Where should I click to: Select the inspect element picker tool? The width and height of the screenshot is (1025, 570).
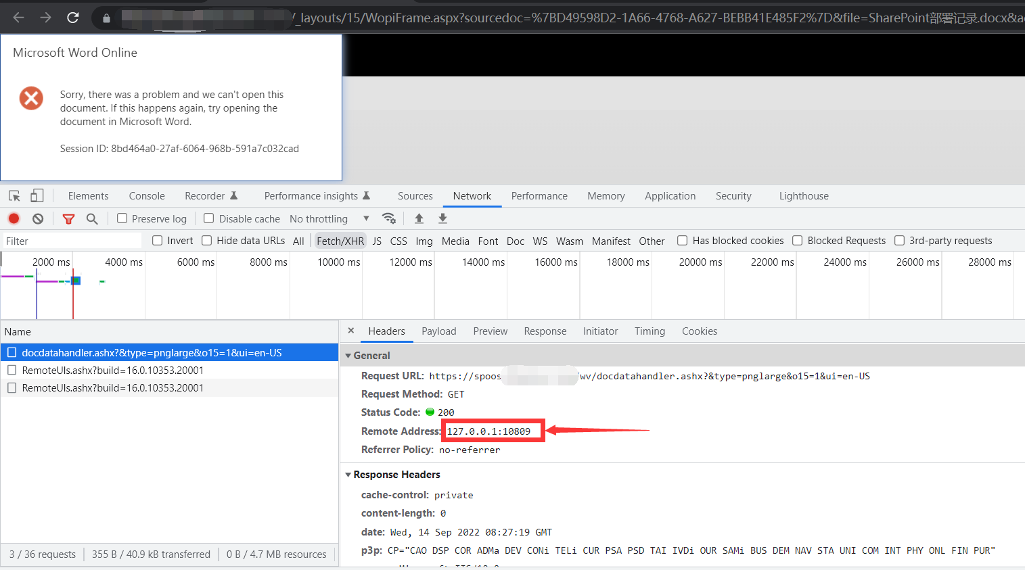pos(14,195)
